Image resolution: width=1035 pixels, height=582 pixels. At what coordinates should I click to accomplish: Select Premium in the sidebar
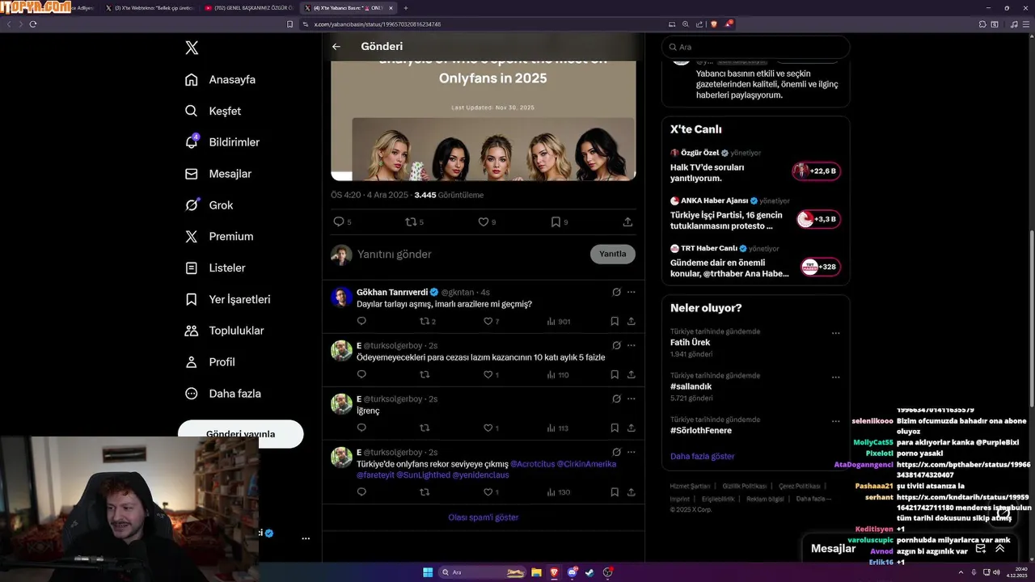coord(219,237)
